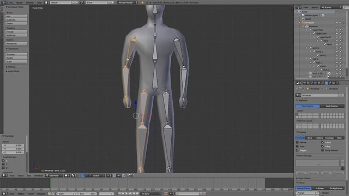The height and width of the screenshot is (196, 349).
Task: Click the Blender icon before the version text
Action: (142, 2)
